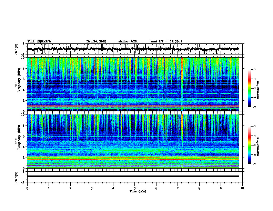This screenshot has height=211, width=273.
Task: Click tick label '5' on the Time axis
Action: [x=135, y=188]
